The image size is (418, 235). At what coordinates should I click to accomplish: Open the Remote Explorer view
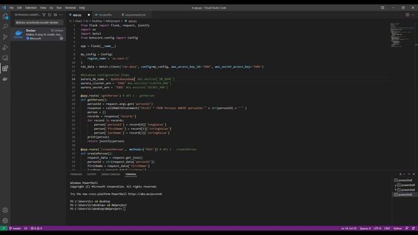(x=5, y=58)
